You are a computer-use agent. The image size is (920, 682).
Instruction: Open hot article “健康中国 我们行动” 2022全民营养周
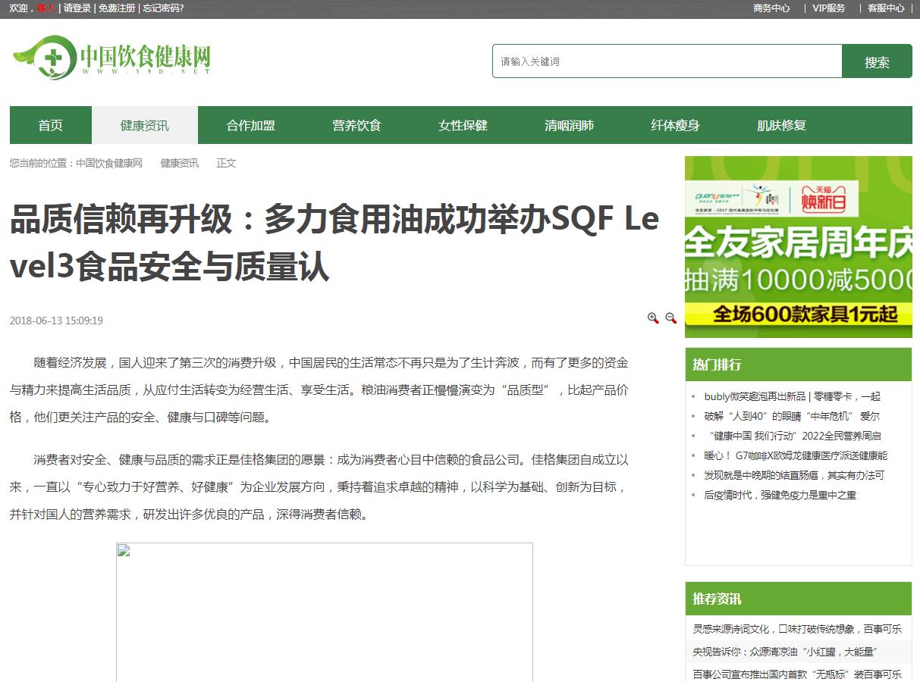tap(793, 436)
